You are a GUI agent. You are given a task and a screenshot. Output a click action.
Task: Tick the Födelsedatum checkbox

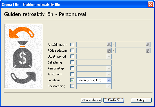click(72, 51)
